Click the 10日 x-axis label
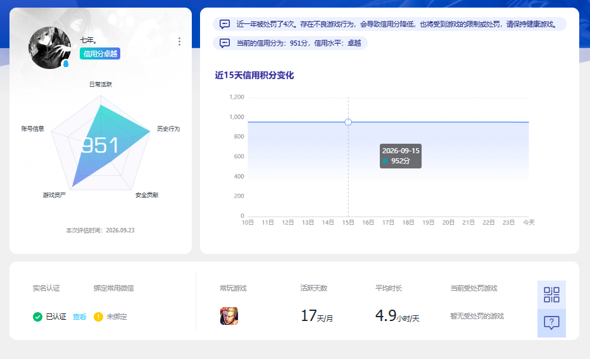590x359 pixels. 248,223
